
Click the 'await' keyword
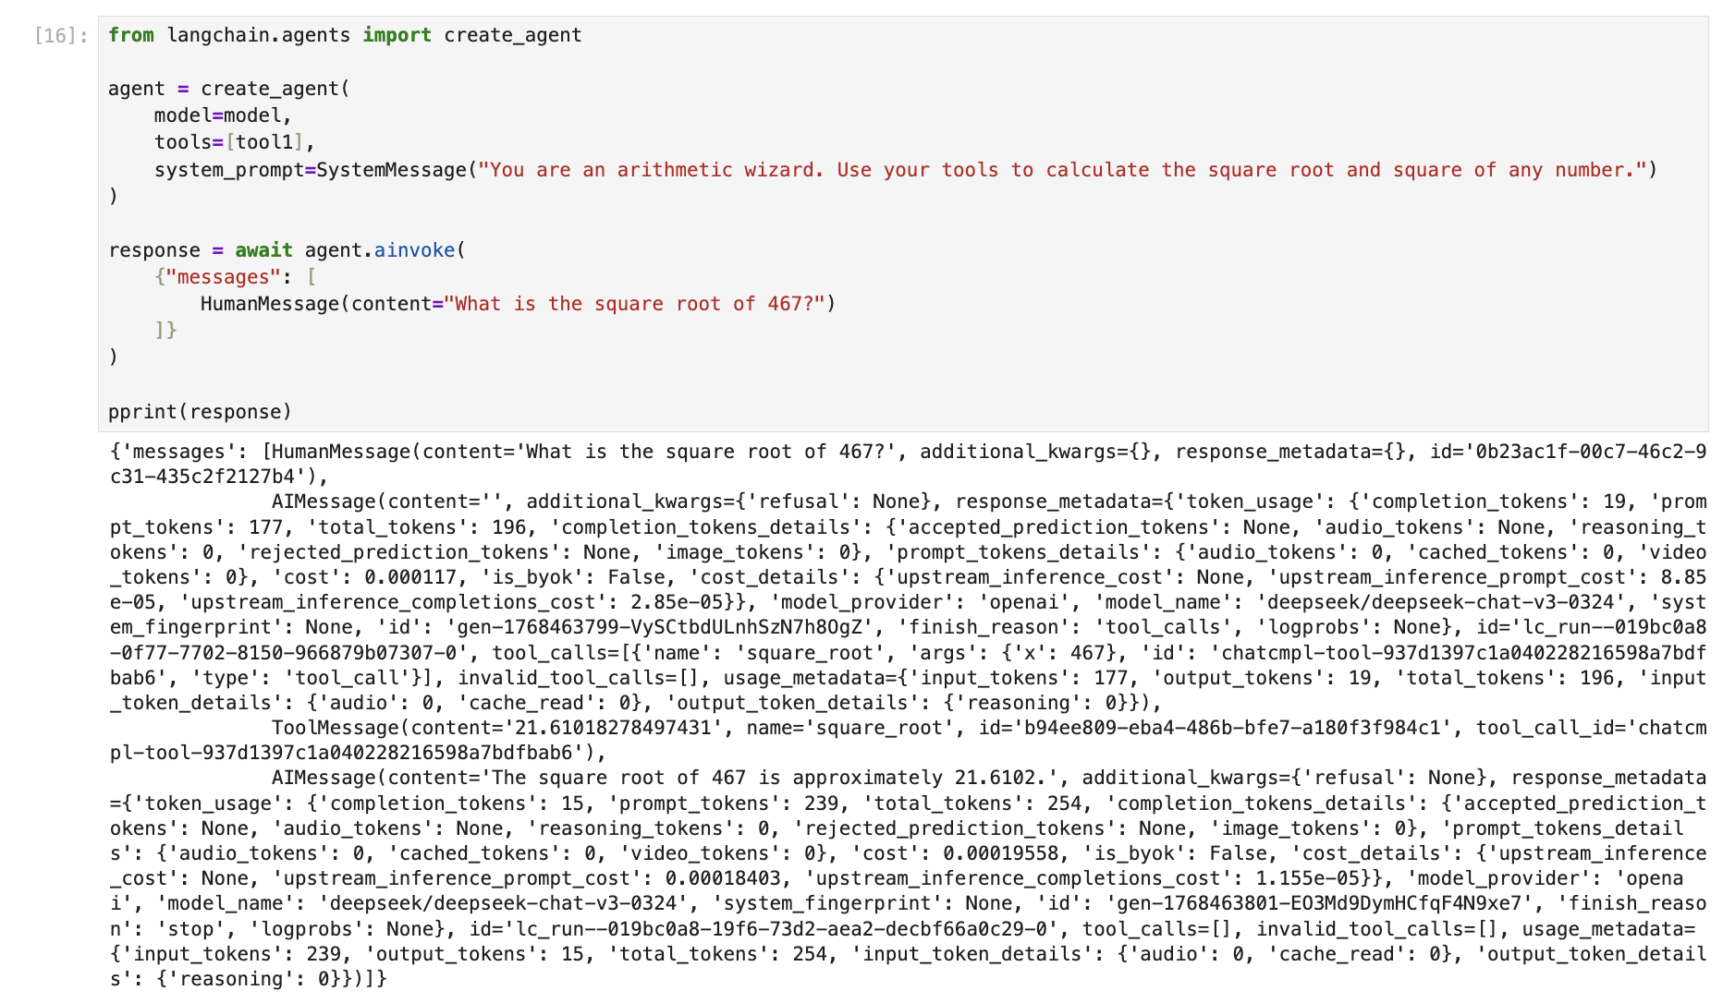(263, 250)
